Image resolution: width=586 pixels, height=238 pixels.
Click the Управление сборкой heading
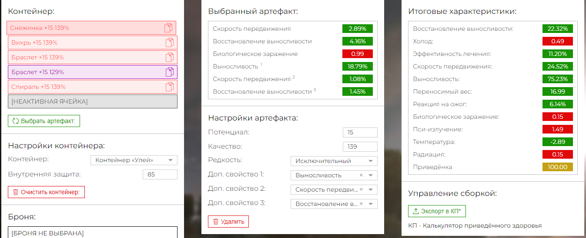click(x=452, y=193)
